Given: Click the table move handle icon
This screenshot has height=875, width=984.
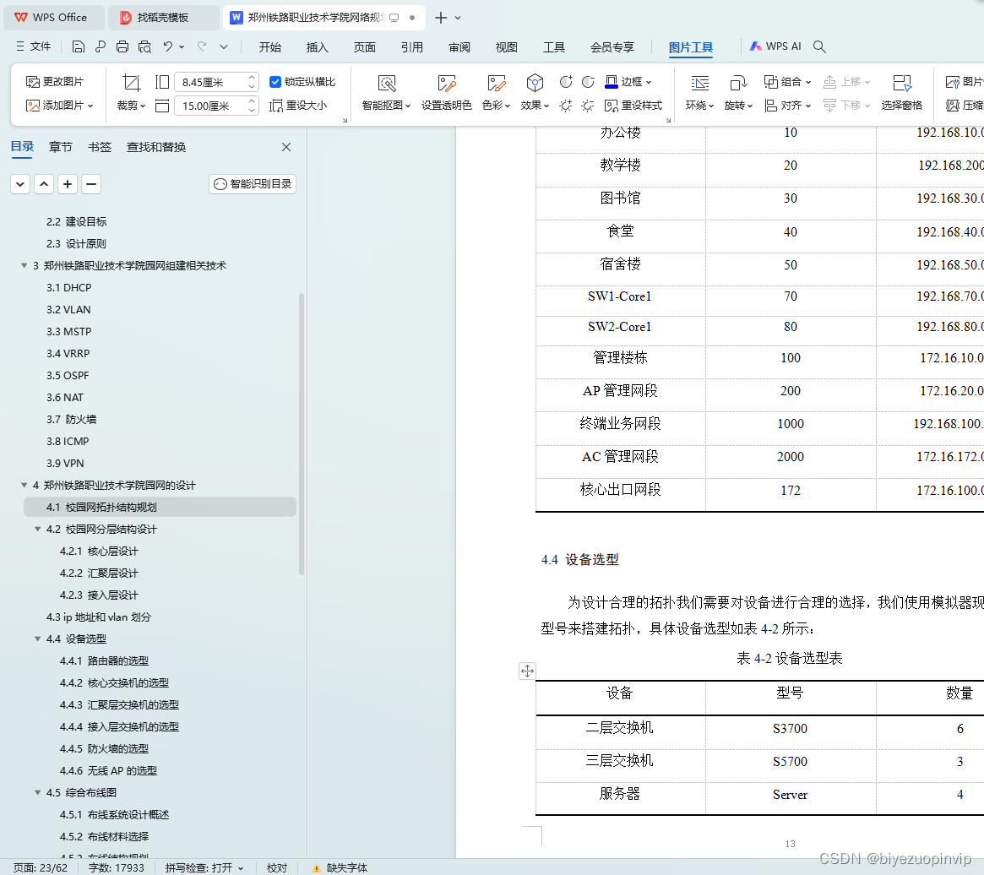Looking at the screenshot, I should 527,671.
